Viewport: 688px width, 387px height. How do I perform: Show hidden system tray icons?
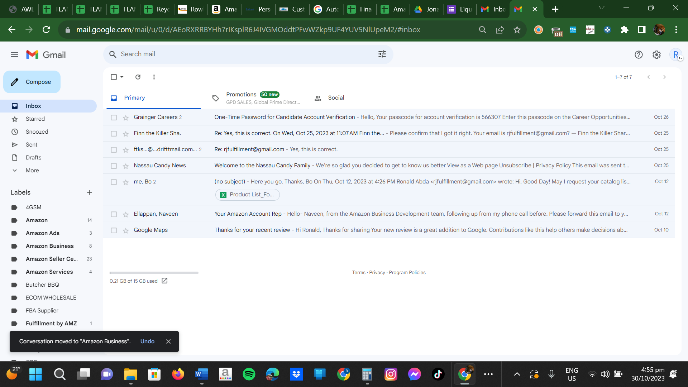point(517,374)
